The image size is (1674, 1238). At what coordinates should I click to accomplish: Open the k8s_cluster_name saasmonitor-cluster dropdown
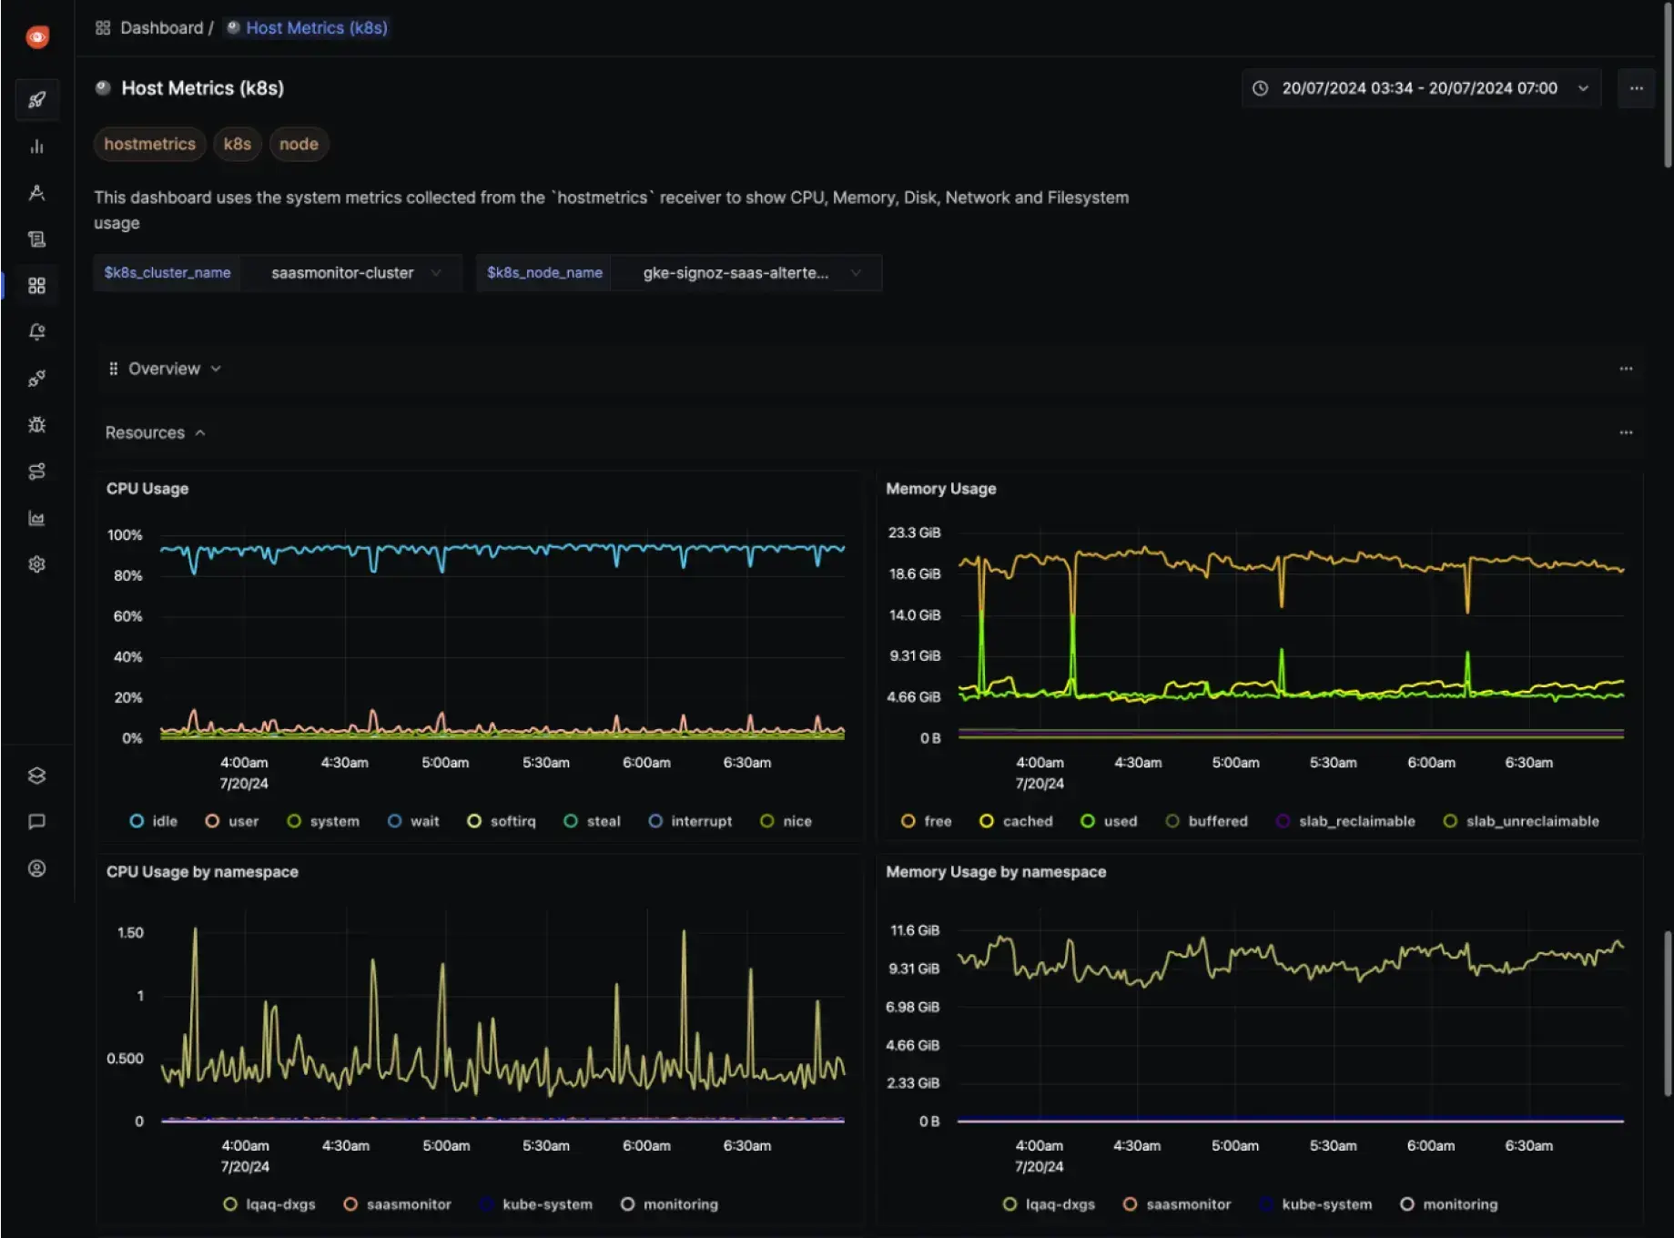(x=352, y=273)
